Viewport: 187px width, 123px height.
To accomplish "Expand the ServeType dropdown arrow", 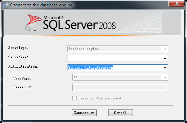I will coord(165,49).
